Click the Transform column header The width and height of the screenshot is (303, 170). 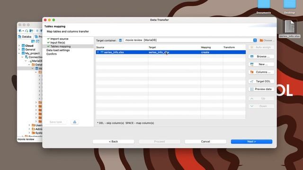[x=229, y=47]
